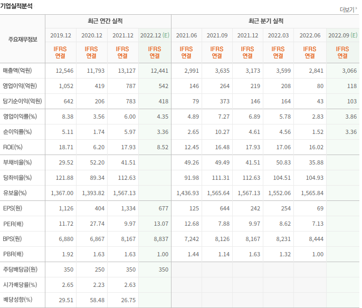This screenshot has height=308, width=362.
Task: Click the 783 net income value
Action: point(131,101)
